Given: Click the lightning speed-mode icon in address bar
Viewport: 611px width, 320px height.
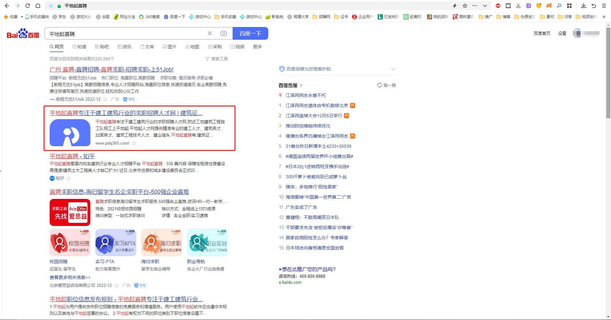Looking at the screenshot, I should [455, 6].
